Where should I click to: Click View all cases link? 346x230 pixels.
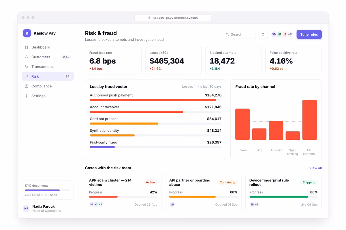[x=315, y=168]
